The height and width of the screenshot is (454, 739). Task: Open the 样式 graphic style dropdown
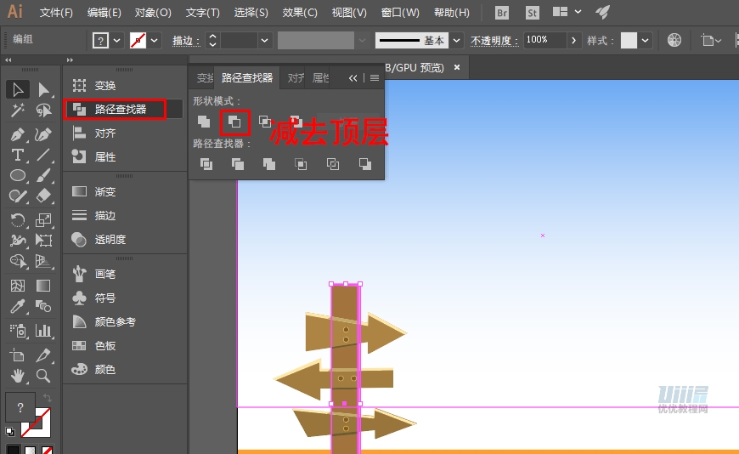coord(646,41)
